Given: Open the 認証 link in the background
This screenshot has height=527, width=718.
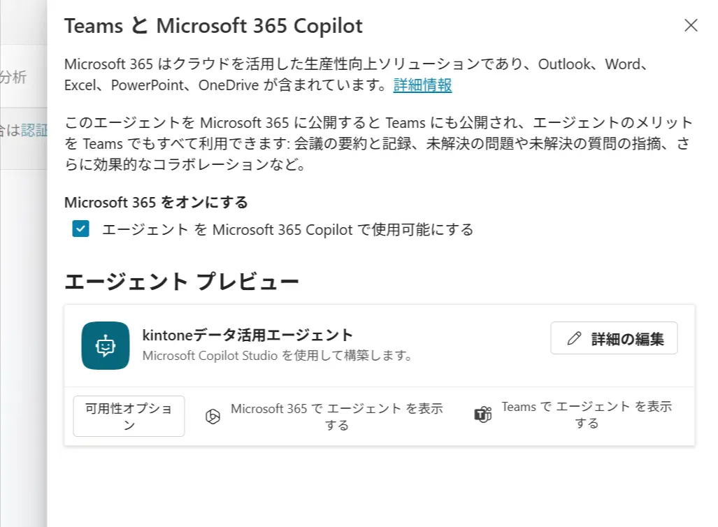Looking at the screenshot, I should (34, 130).
